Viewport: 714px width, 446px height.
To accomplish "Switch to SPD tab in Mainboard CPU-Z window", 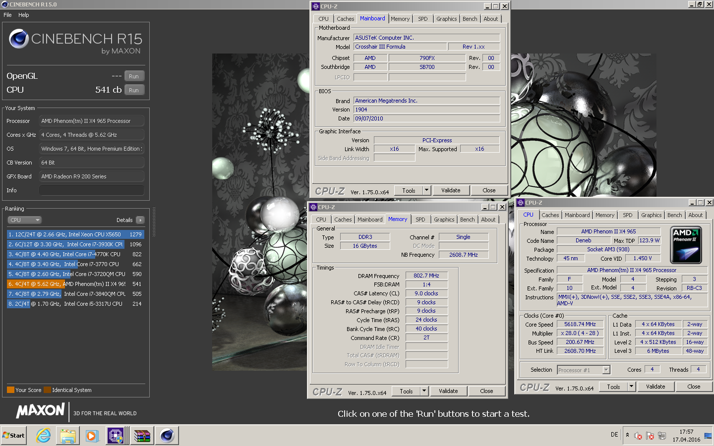I will point(423,19).
